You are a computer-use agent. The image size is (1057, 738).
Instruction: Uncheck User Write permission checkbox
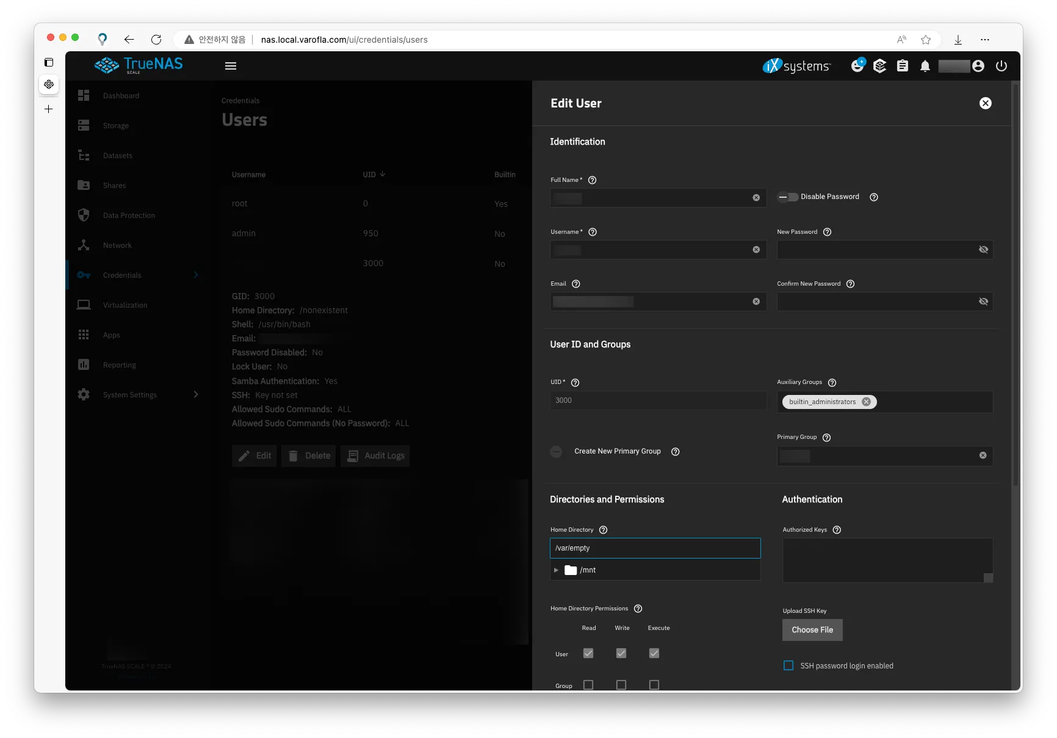[x=621, y=653]
